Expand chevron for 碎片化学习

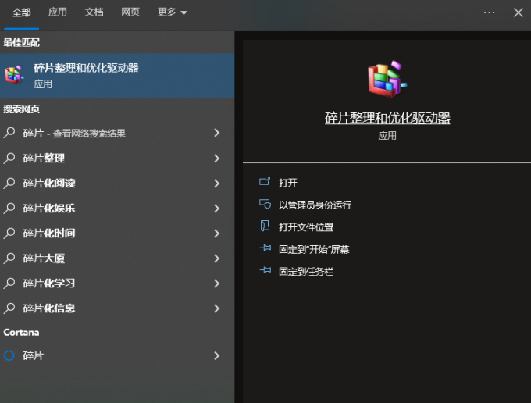coord(217,284)
